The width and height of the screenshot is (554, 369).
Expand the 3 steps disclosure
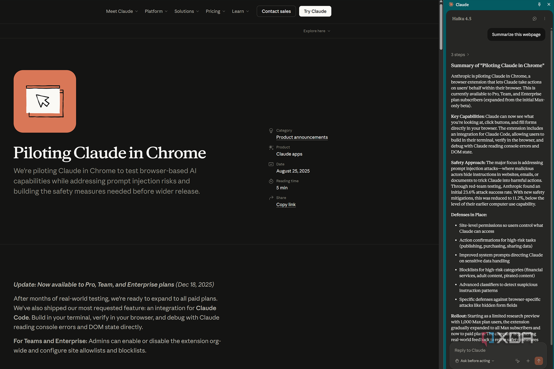(x=460, y=54)
